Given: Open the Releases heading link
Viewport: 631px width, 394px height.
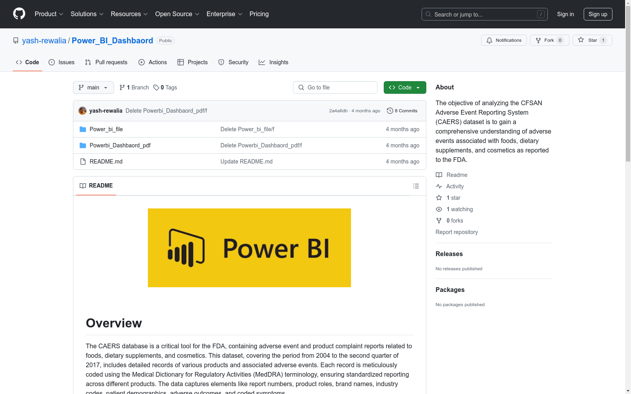Looking at the screenshot, I should tap(449, 254).
